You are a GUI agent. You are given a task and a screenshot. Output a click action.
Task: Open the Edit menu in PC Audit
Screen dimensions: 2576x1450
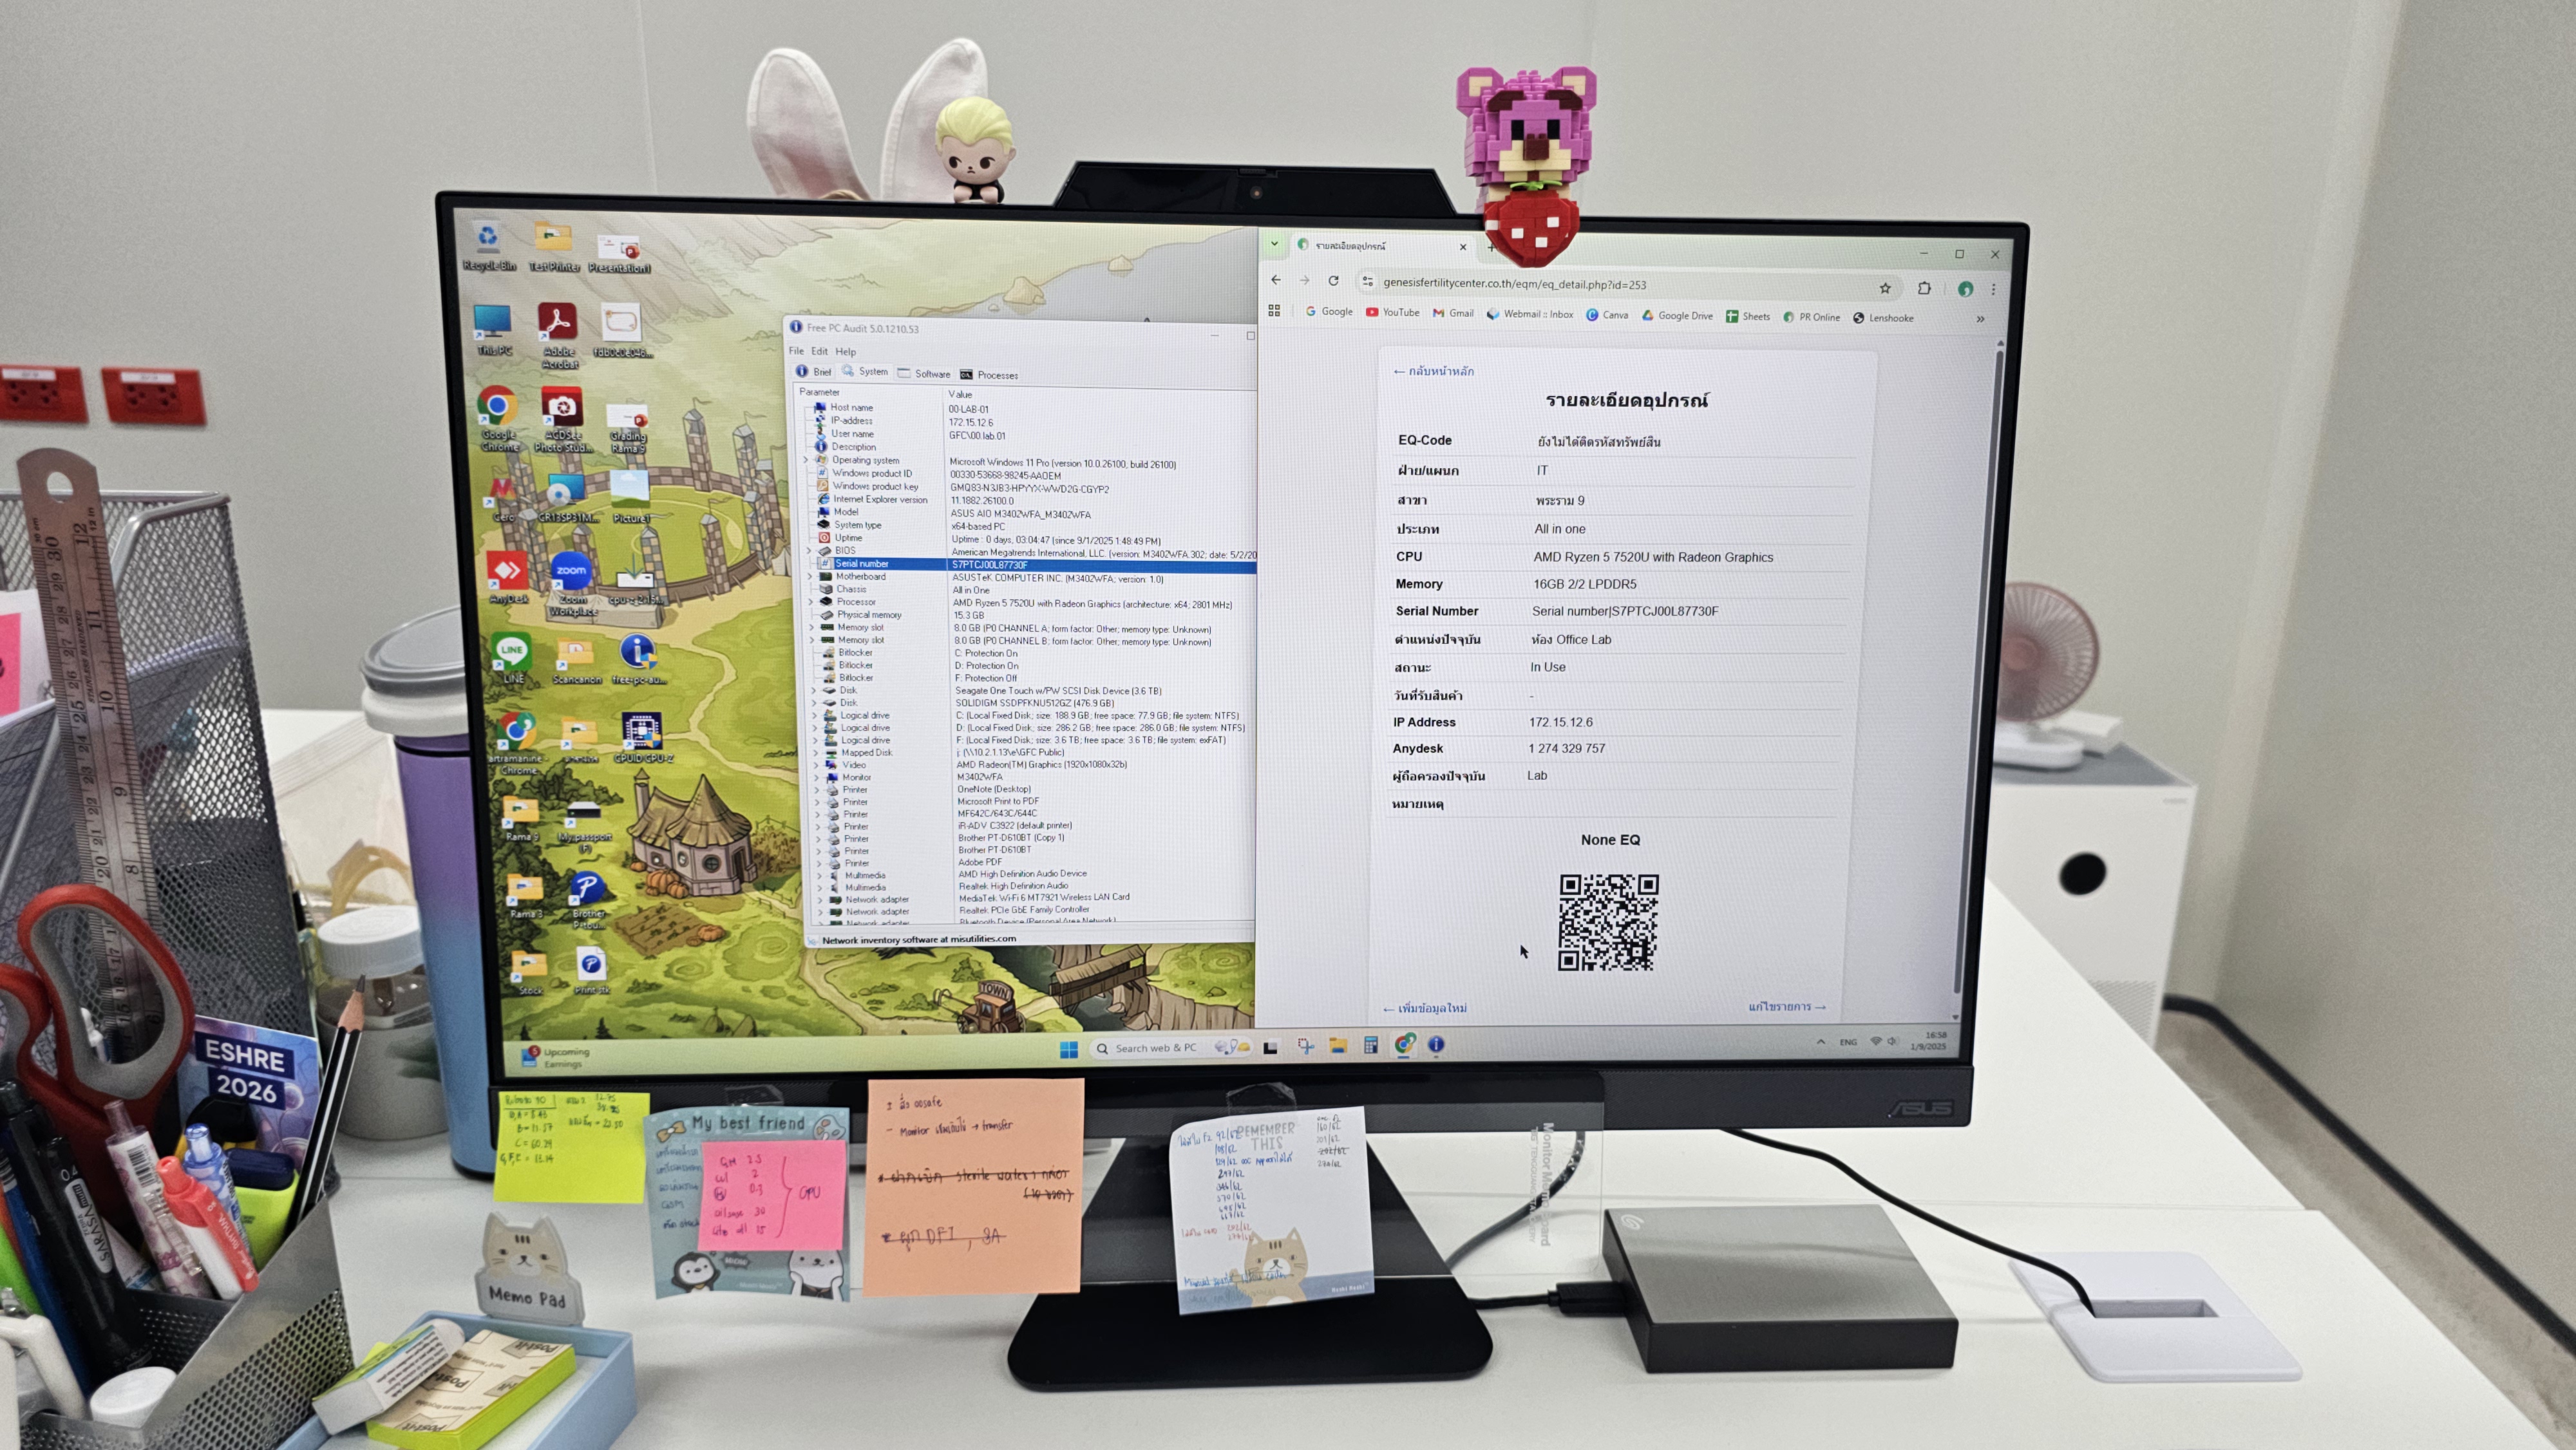[819, 351]
